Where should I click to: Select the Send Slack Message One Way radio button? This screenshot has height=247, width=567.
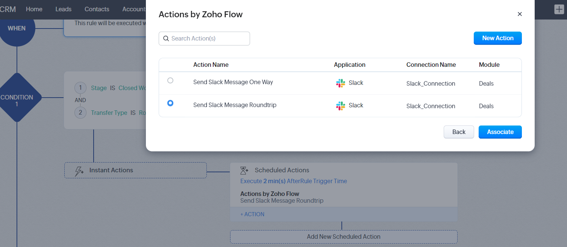point(170,81)
